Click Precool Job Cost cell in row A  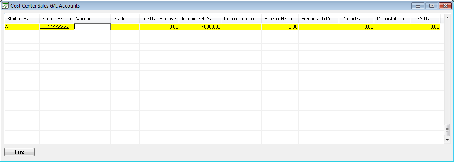point(319,27)
